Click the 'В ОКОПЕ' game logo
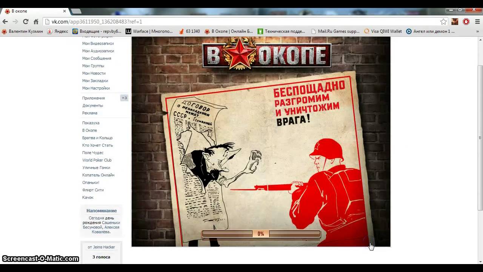Viewport: 483px width, 272px height. point(267,55)
